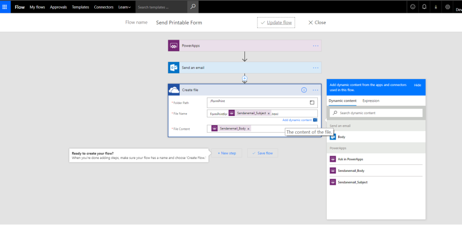Hide the dynamic content panel

(418, 85)
